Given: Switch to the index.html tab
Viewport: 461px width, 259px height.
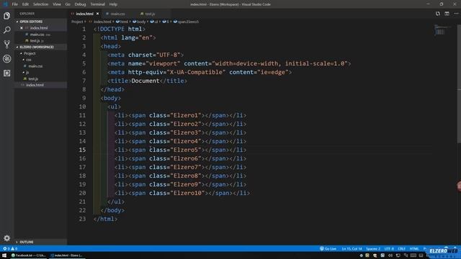Looking at the screenshot, I should (85, 14).
